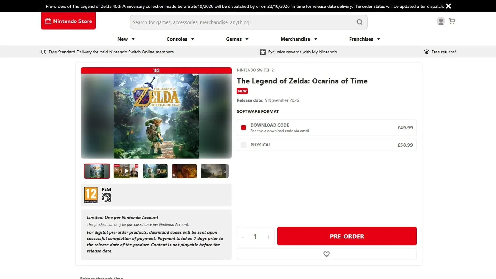Click the delivery truck icon

(44, 52)
